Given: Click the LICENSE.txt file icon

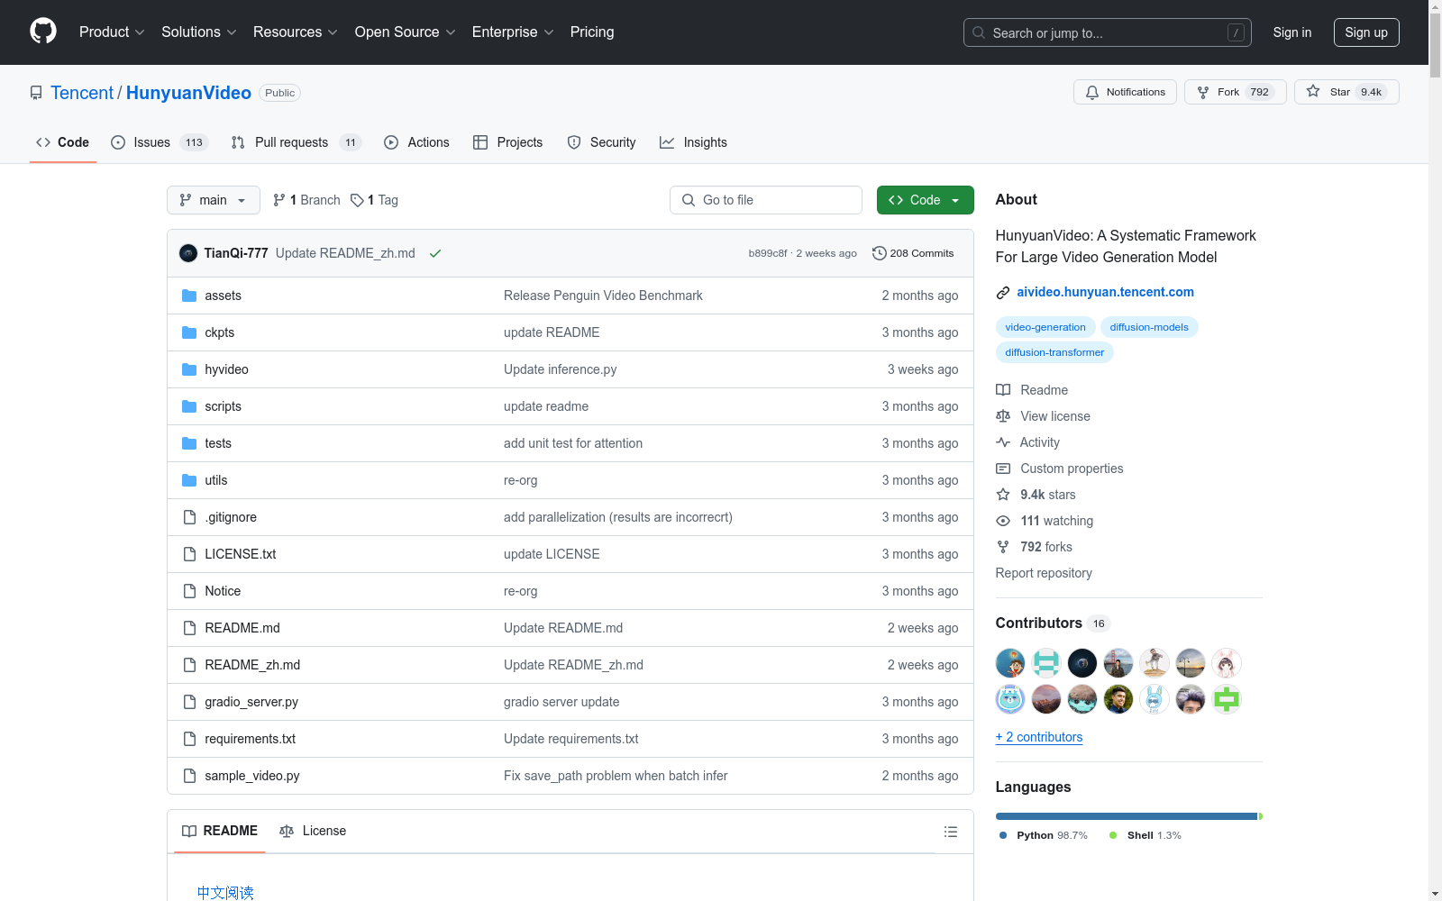Looking at the screenshot, I should (x=189, y=554).
